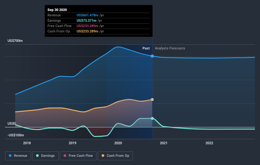Toggle the Cash From Op legend button
This screenshot has height=165, width=260.
tap(115, 156)
